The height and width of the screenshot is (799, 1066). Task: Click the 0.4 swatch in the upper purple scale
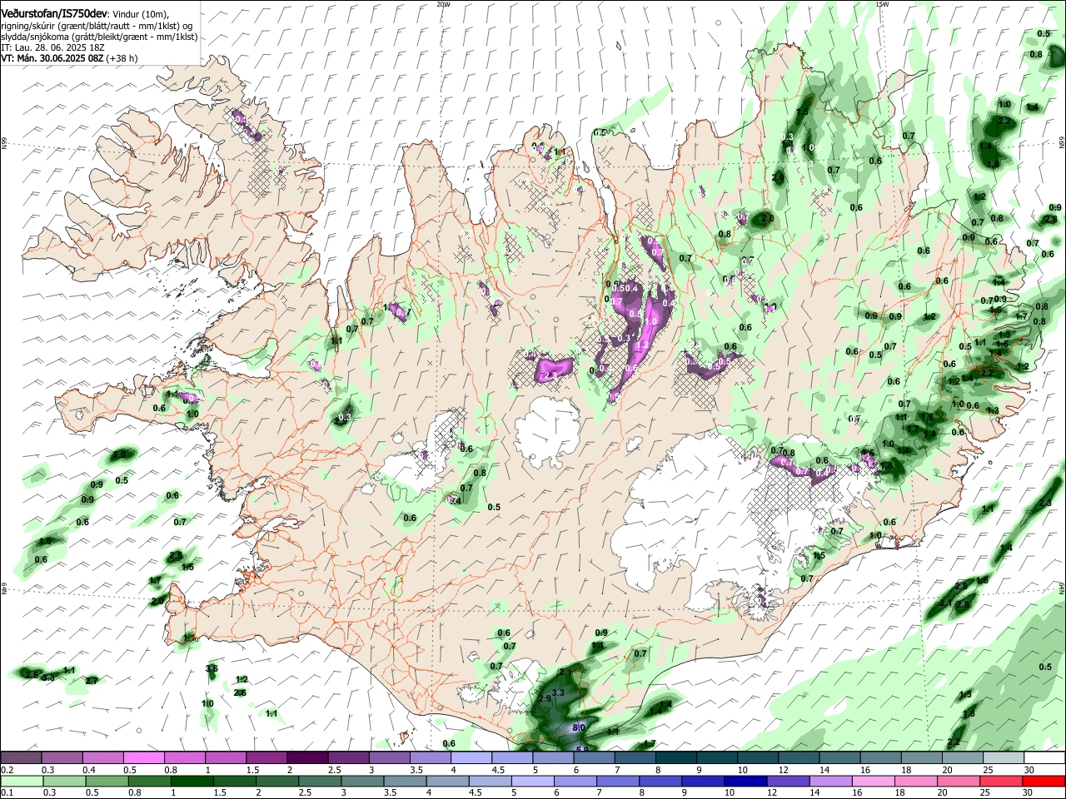click(x=102, y=757)
